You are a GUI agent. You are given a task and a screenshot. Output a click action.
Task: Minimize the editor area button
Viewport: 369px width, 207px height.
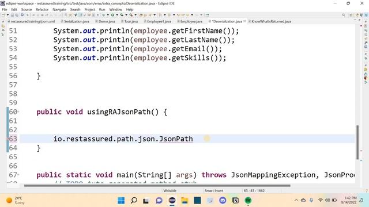click(x=355, y=20)
